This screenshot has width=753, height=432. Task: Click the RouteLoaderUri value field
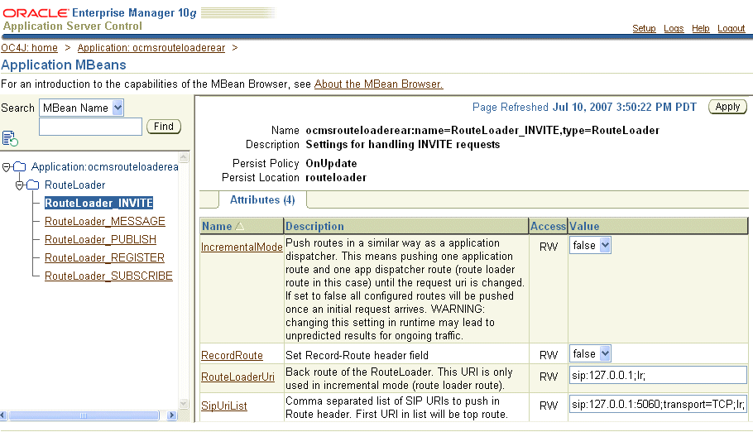tap(658, 375)
